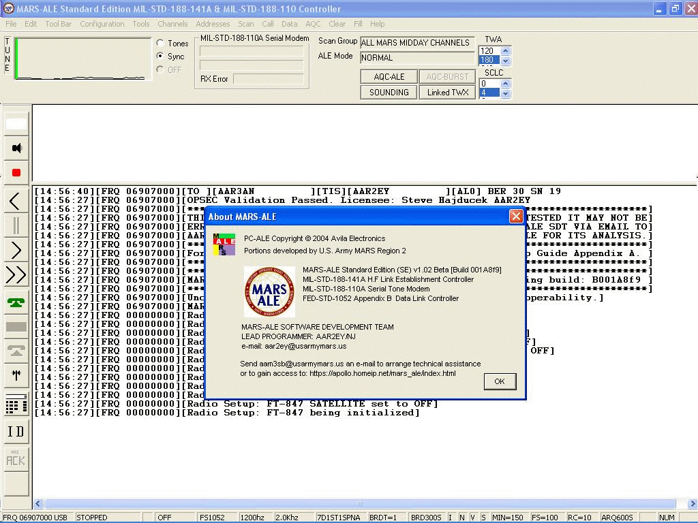Click the small colored MARS ALE icon in the dialog
Screen dimensions: 698x523
click(224, 244)
